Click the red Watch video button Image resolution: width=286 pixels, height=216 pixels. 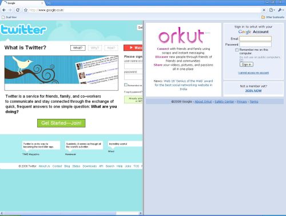coord(133,47)
